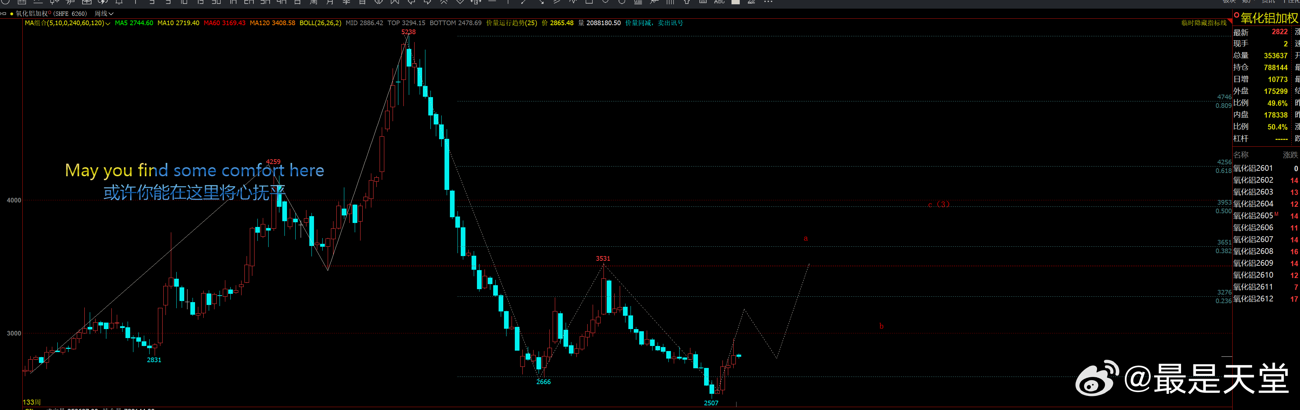Viewport: 1300px width, 410px height.
Task: Select contract 氧化铝2605 in the list
Action: (x=1252, y=216)
